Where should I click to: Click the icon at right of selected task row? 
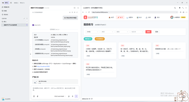(27, 25)
